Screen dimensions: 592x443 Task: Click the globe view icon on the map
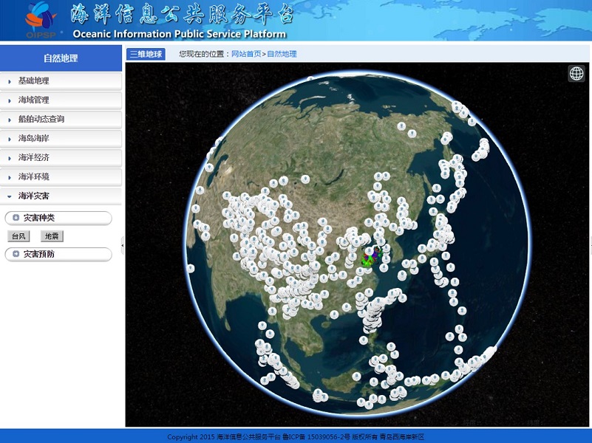point(576,73)
